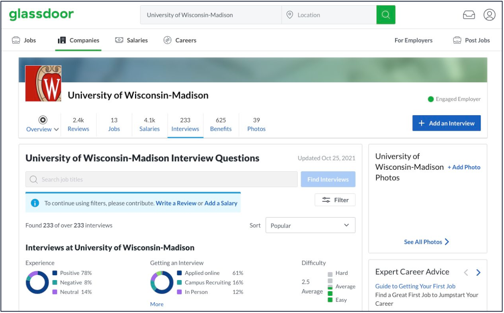Viewport: 504px width, 313px height.
Task: Switch to the 2.4k Reviews tab
Action: pos(78,124)
